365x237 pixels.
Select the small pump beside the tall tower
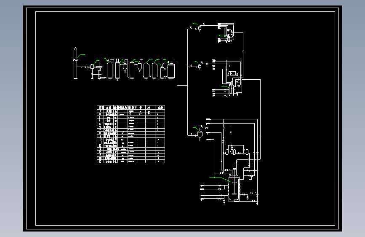click(87, 67)
